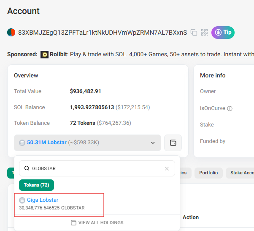Switch to the Portfolio tab
Screen dimensions: 254x231
pyautogui.click(x=208, y=173)
